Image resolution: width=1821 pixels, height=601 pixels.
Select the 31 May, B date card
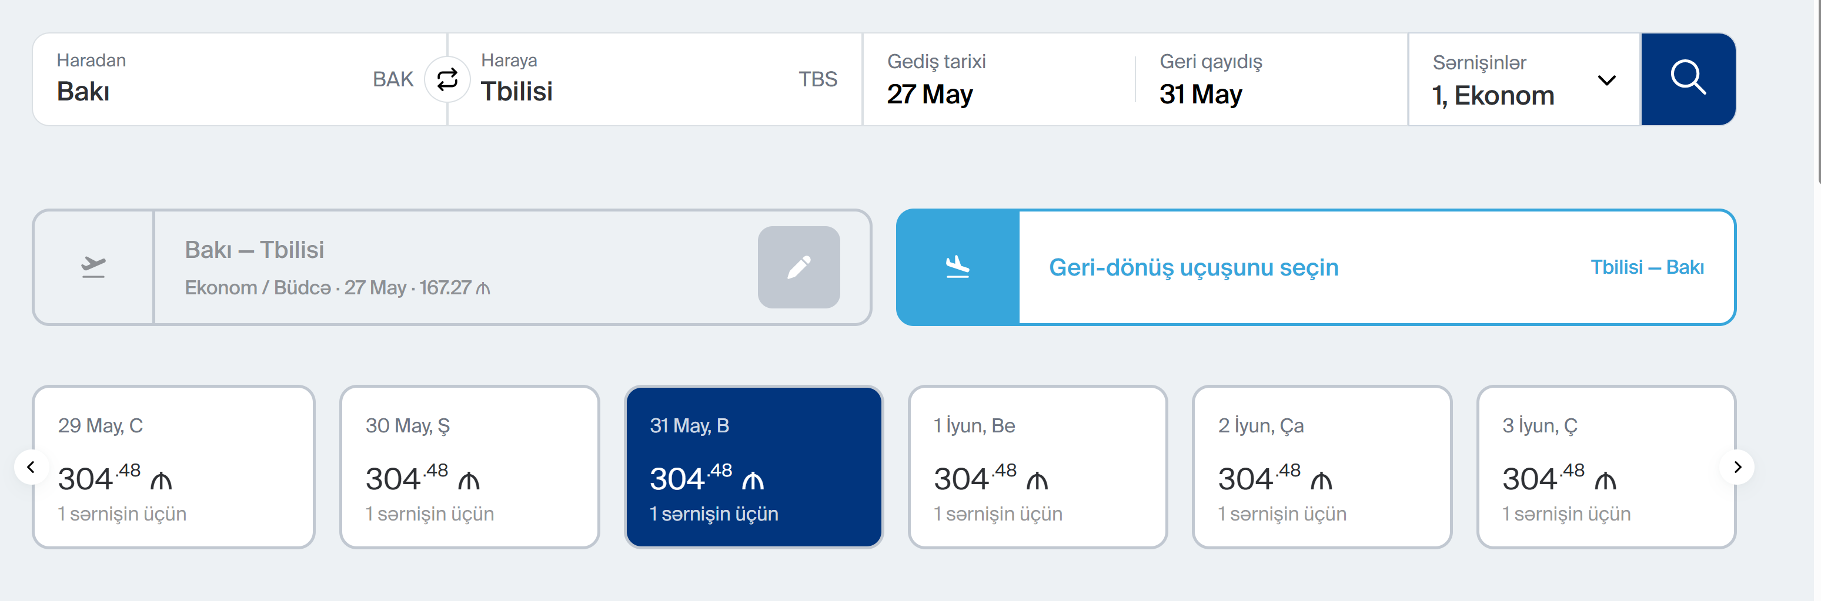(754, 467)
